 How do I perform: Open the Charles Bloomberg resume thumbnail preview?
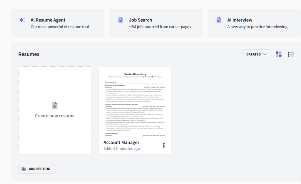[135, 101]
